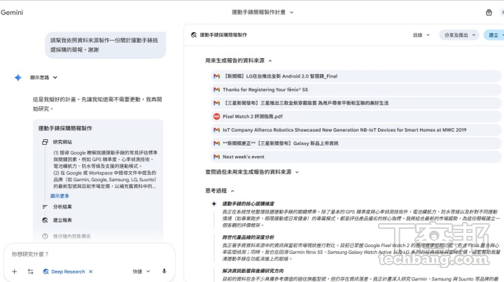The height and width of the screenshot is (282, 504).
Task: Click the print icon in top bar
Action: [489, 13]
